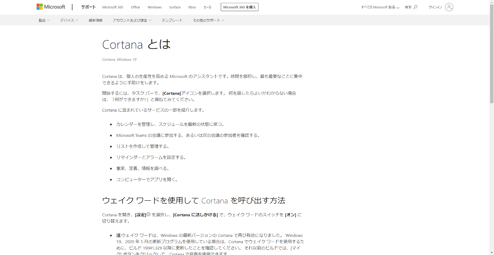Screen dimensions: 494x255
Task: Open Surface in top navigation
Action: [x=175, y=7]
